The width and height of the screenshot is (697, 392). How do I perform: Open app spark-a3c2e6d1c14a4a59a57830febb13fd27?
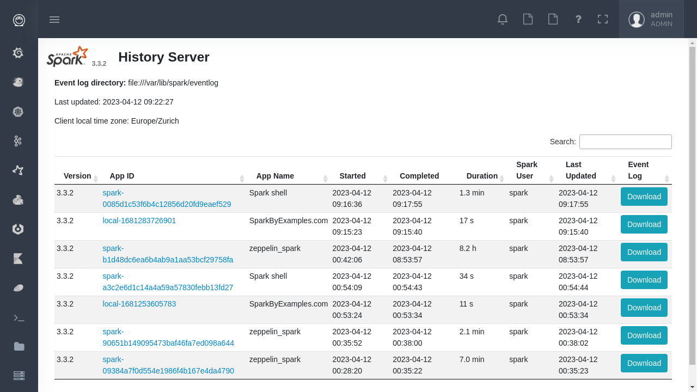pyautogui.click(x=168, y=282)
